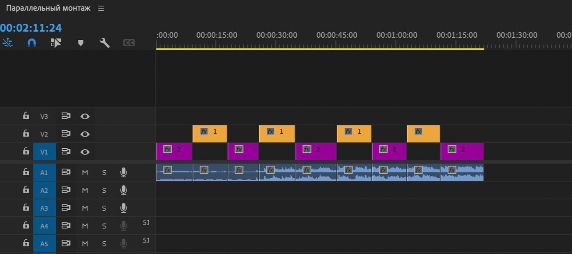Target the V3 track label
Image resolution: width=572 pixels, height=254 pixels.
(x=44, y=116)
